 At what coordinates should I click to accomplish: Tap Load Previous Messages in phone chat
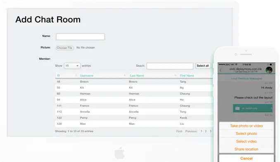pos(247,79)
